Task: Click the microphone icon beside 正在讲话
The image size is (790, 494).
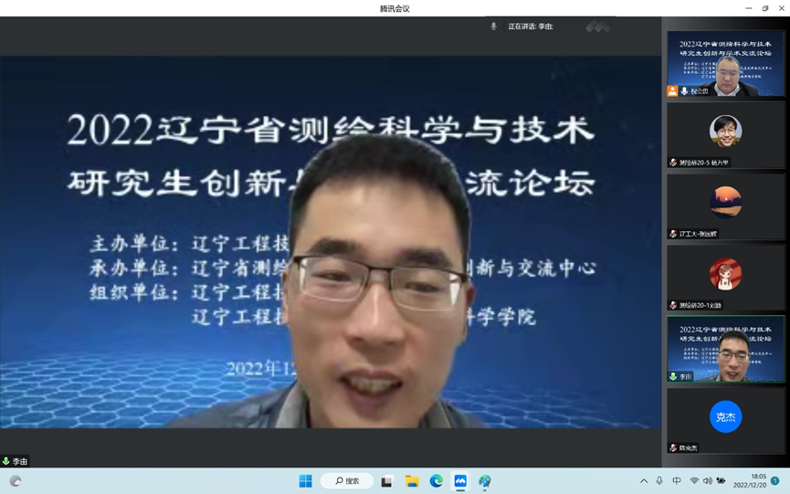Action: [493, 26]
